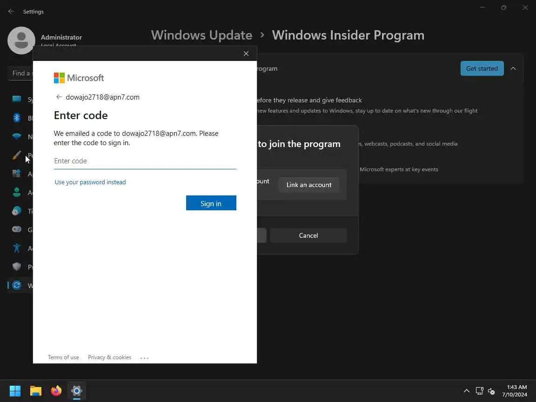The width and height of the screenshot is (536, 402).
Task: Open clock and date 1:43 AM
Action: click(x=515, y=391)
